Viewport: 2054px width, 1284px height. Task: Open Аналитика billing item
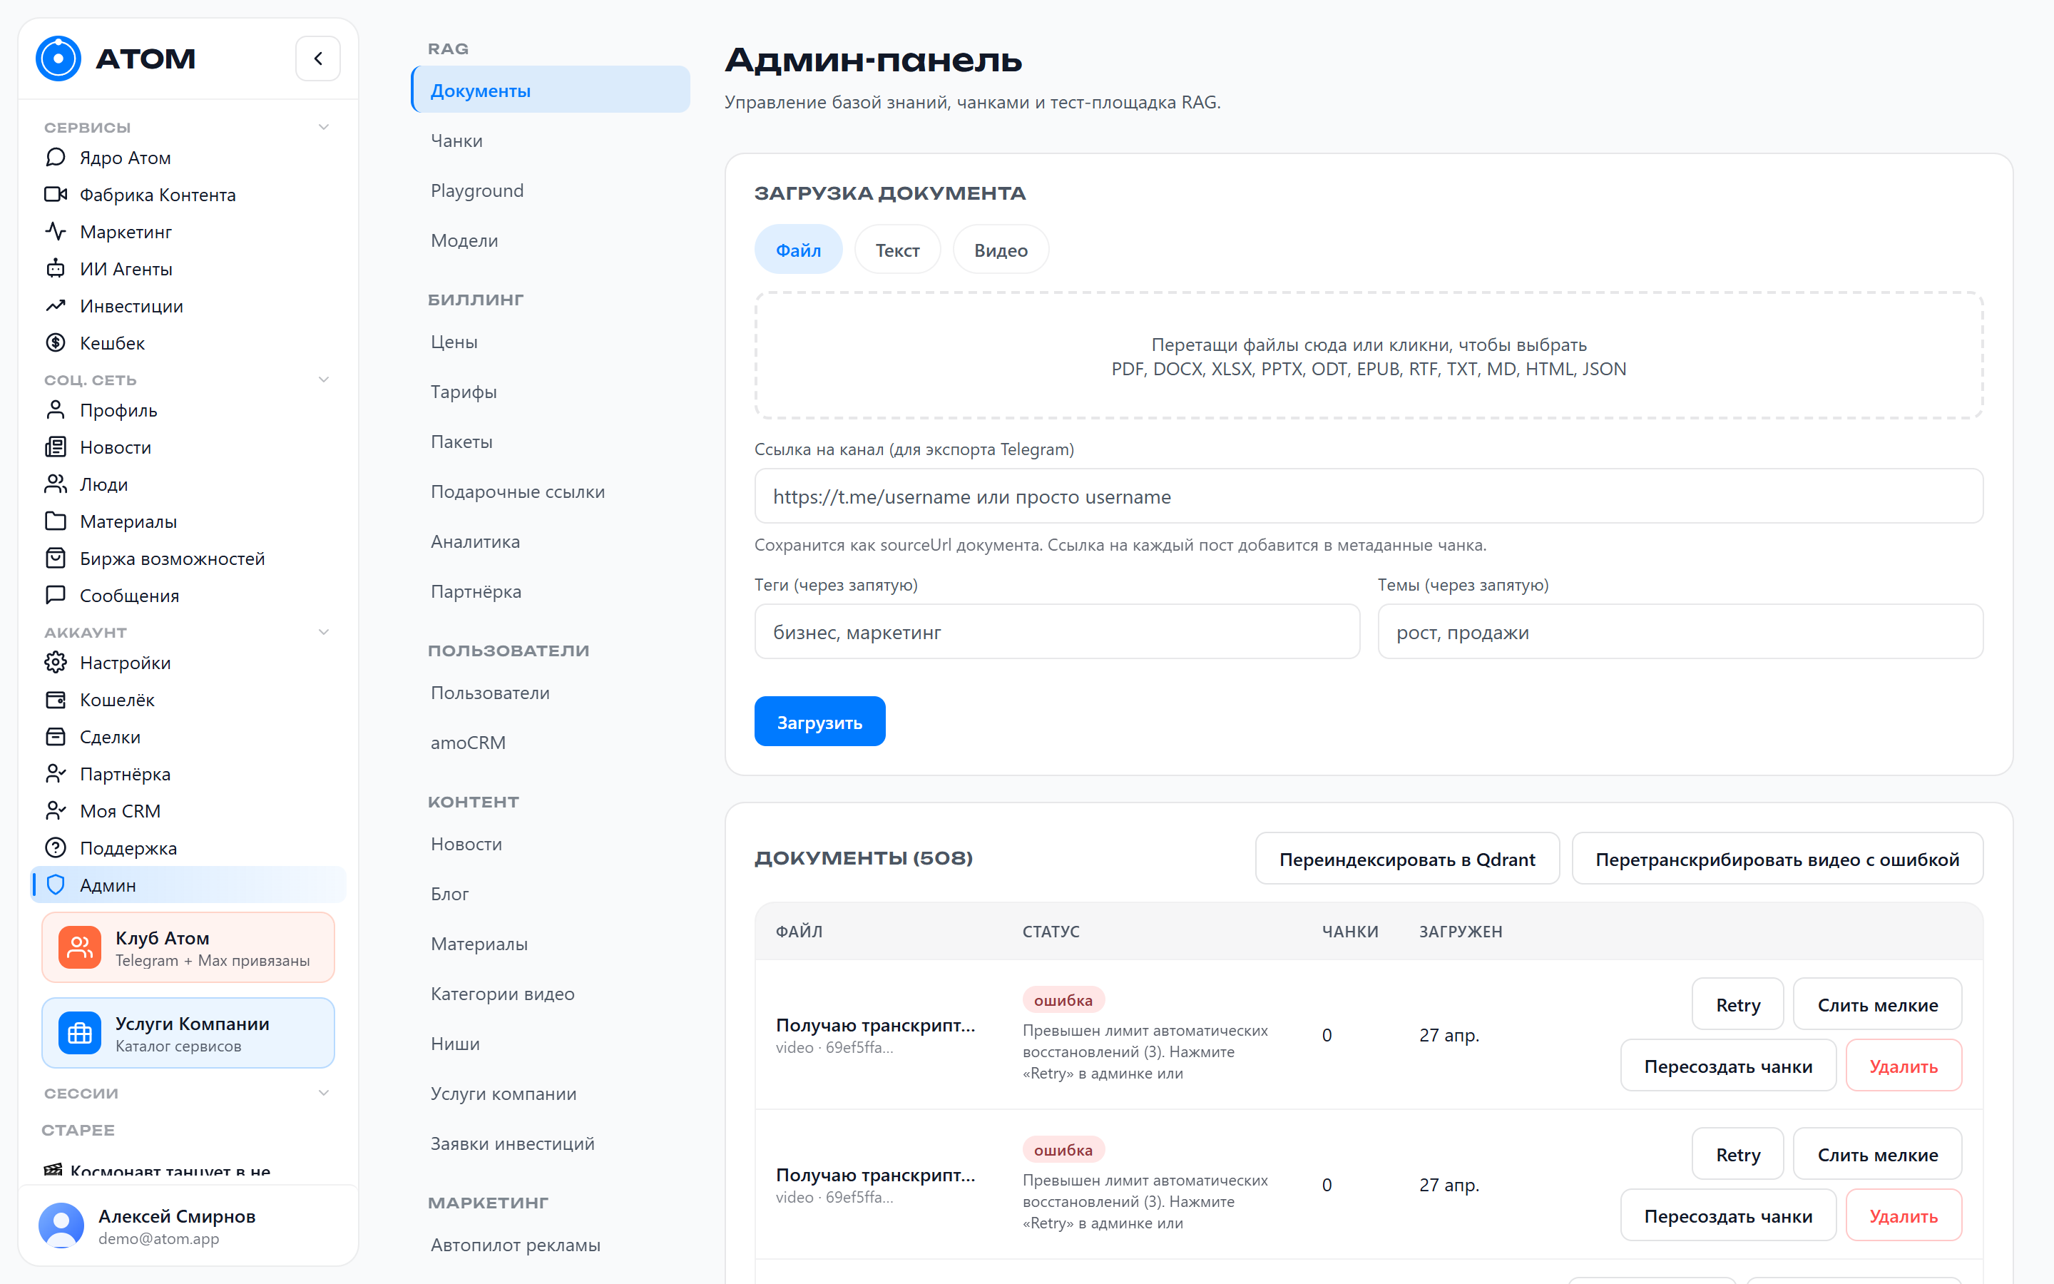550,542
